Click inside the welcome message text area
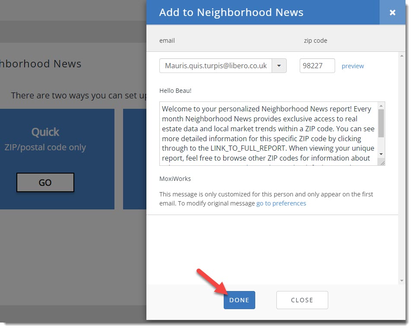 [268, 134]
